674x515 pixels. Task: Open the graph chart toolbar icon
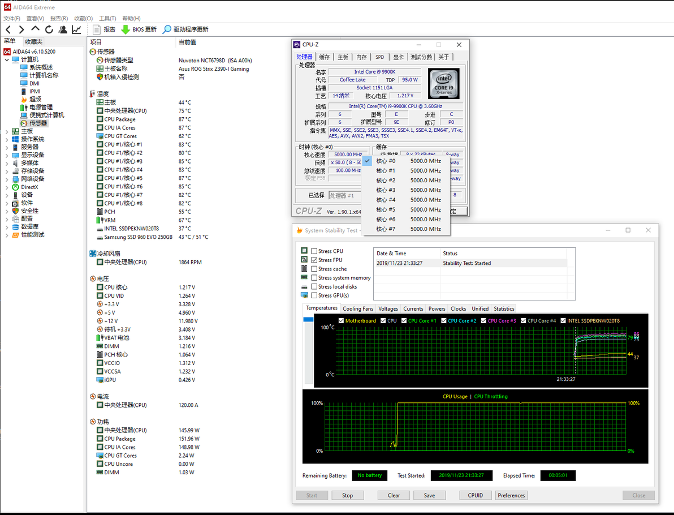click(76, 29)
